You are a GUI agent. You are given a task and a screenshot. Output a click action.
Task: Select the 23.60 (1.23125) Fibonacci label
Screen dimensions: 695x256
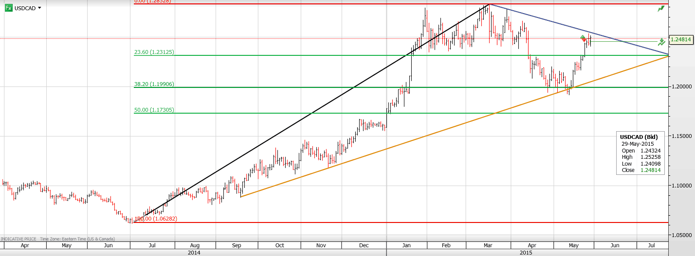[x=154, y=52]
